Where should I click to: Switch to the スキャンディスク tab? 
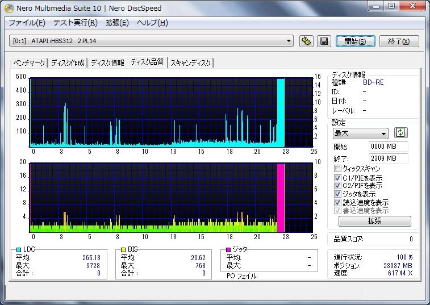[191, 63]
